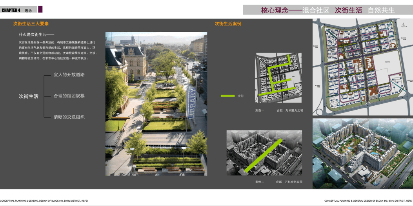Click the caption 案例二
413x206 pixels.
tap(259, 182)
